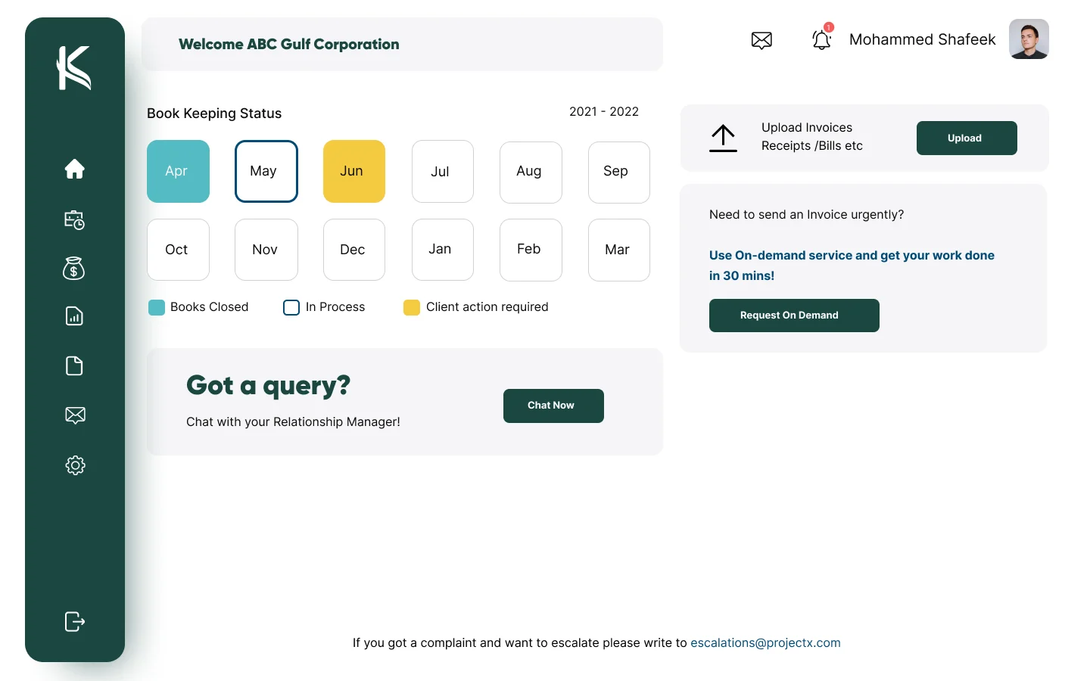
Task: Click the Got a query? heading
Action: [x=268, y=386]
